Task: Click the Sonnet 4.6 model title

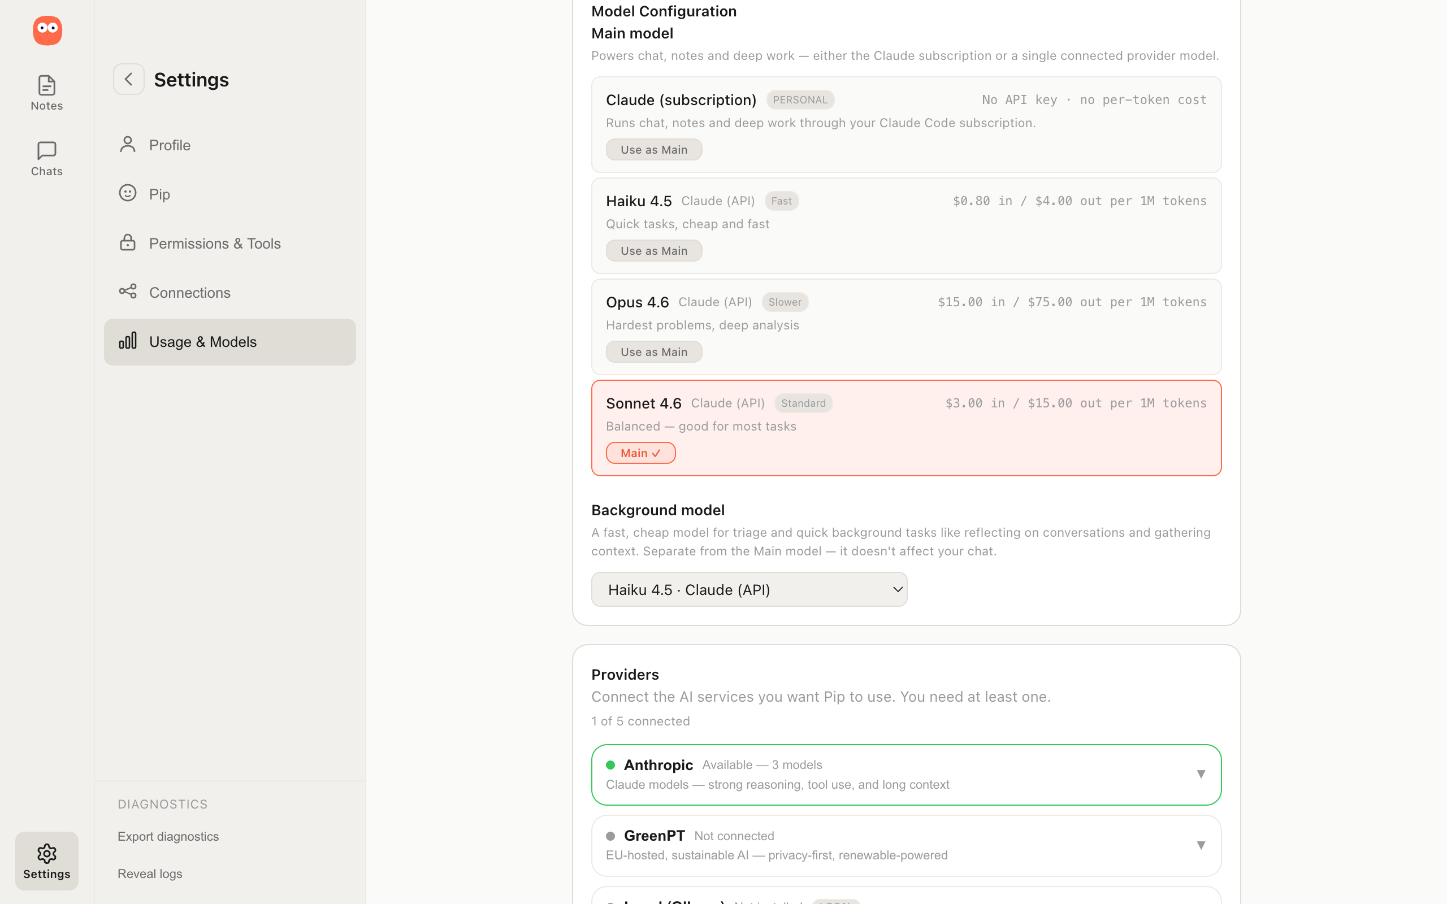Action: click(x=643, y=403)
